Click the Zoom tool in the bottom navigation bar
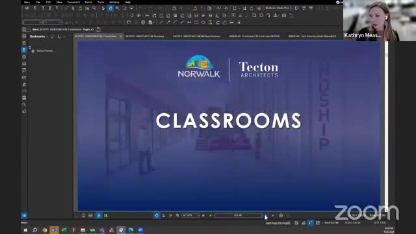 coord(177,216)
